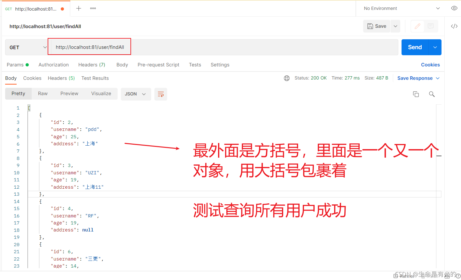Viewport: 461px width, 280px height.
Task: Click line number 13 in the gutter
Action: (17, 194)
